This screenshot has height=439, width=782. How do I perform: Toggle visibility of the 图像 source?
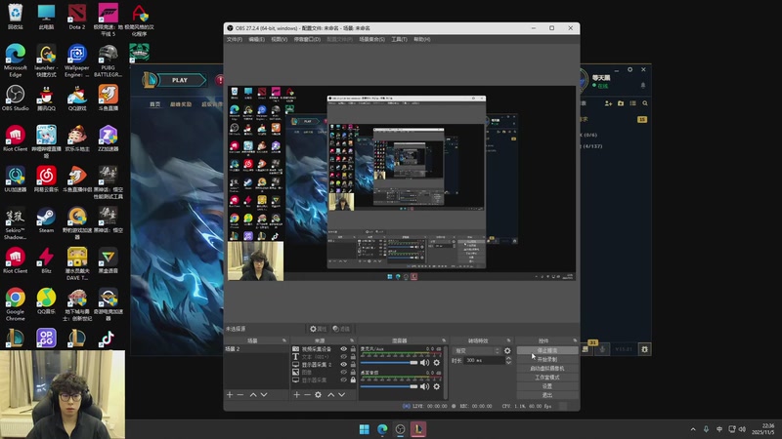[344, 372]
